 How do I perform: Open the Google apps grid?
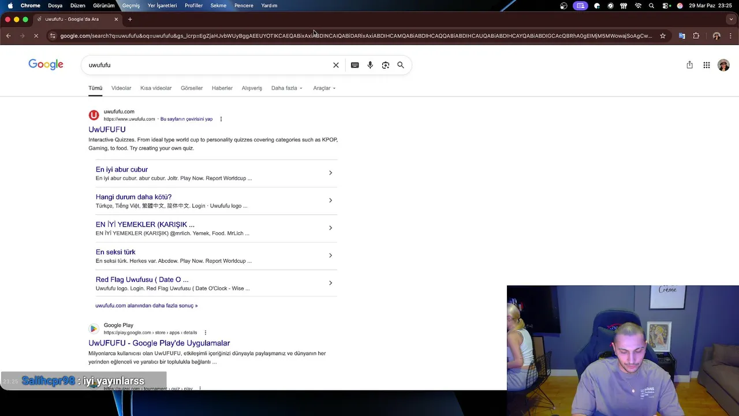click(x=707, y=65)
